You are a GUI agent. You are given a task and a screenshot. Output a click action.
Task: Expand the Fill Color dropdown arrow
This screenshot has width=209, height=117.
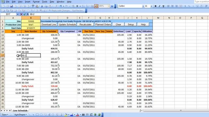point(69,115)
